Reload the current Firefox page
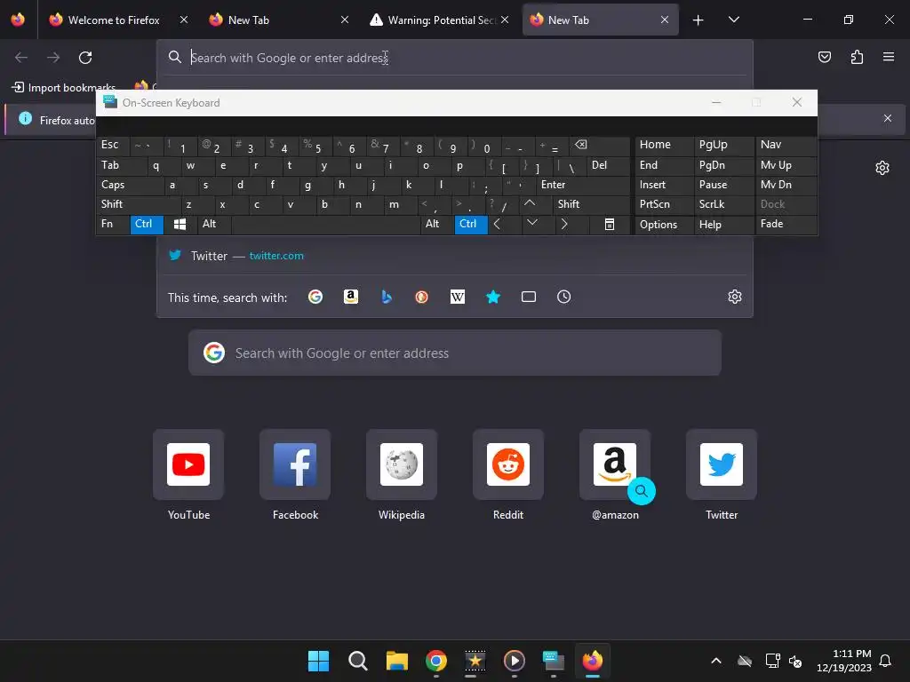 pos(85,58)
